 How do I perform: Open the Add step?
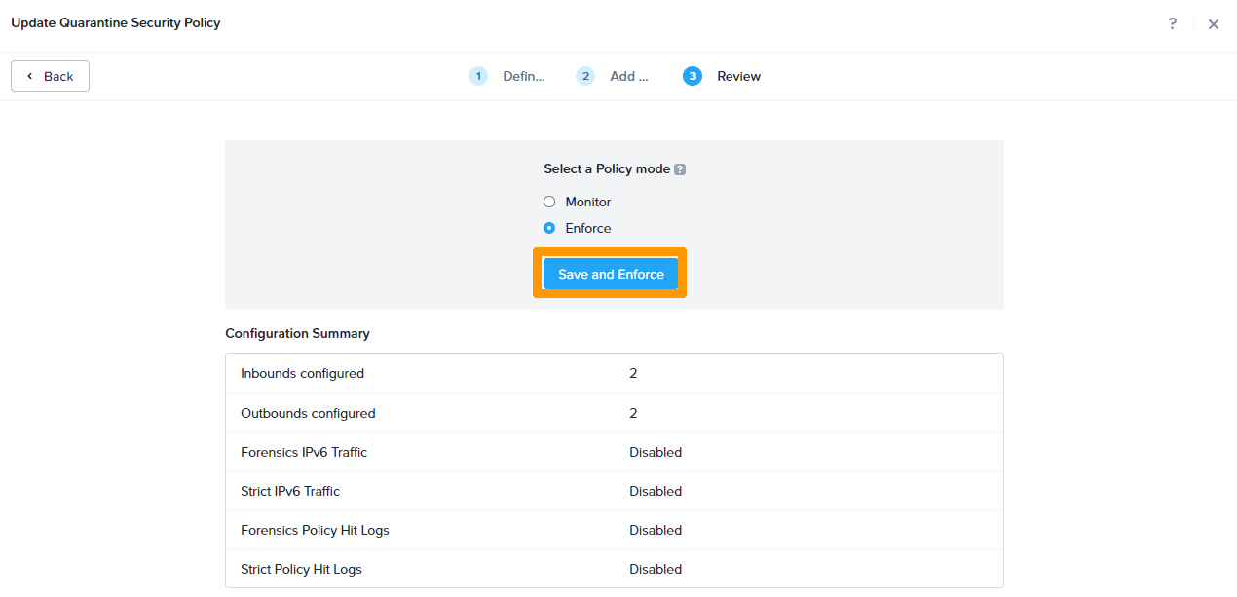point(629,75)
